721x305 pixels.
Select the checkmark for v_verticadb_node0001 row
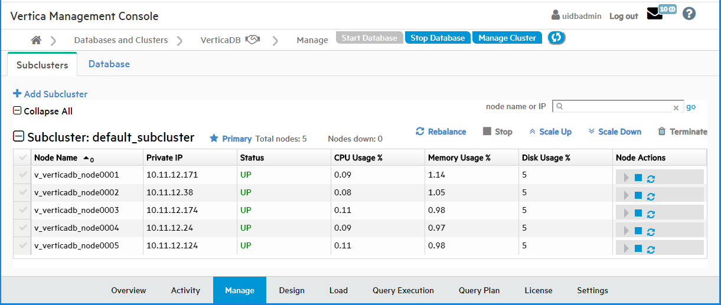(x=22, y=175)
